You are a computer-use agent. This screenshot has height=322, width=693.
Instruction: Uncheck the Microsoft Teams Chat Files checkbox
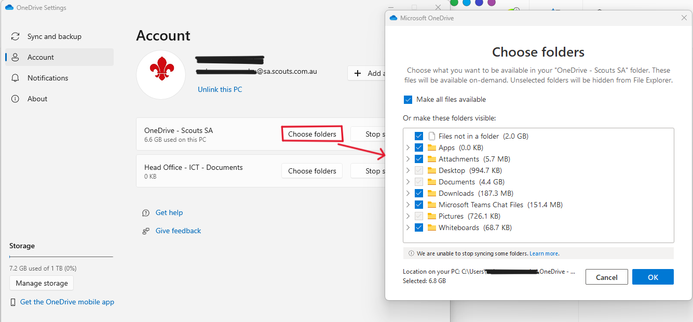(419, 205)
